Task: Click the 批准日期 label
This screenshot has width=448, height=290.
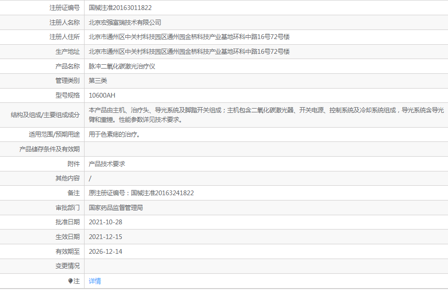Action: 68,222
